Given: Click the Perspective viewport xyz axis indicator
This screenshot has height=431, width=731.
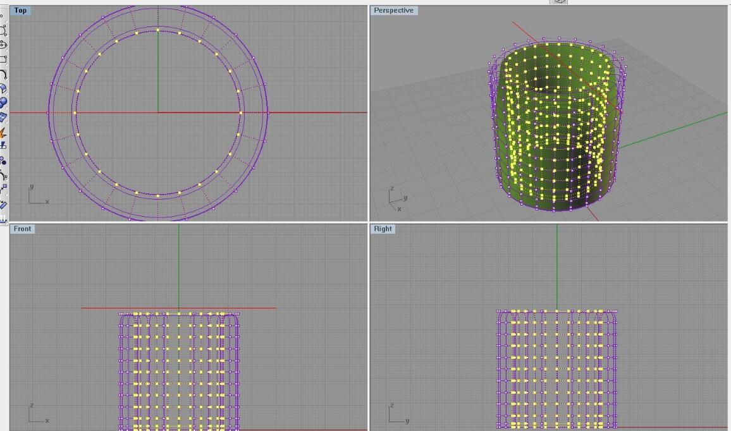Looking at the screenshot, I should [x=398, y=198].
